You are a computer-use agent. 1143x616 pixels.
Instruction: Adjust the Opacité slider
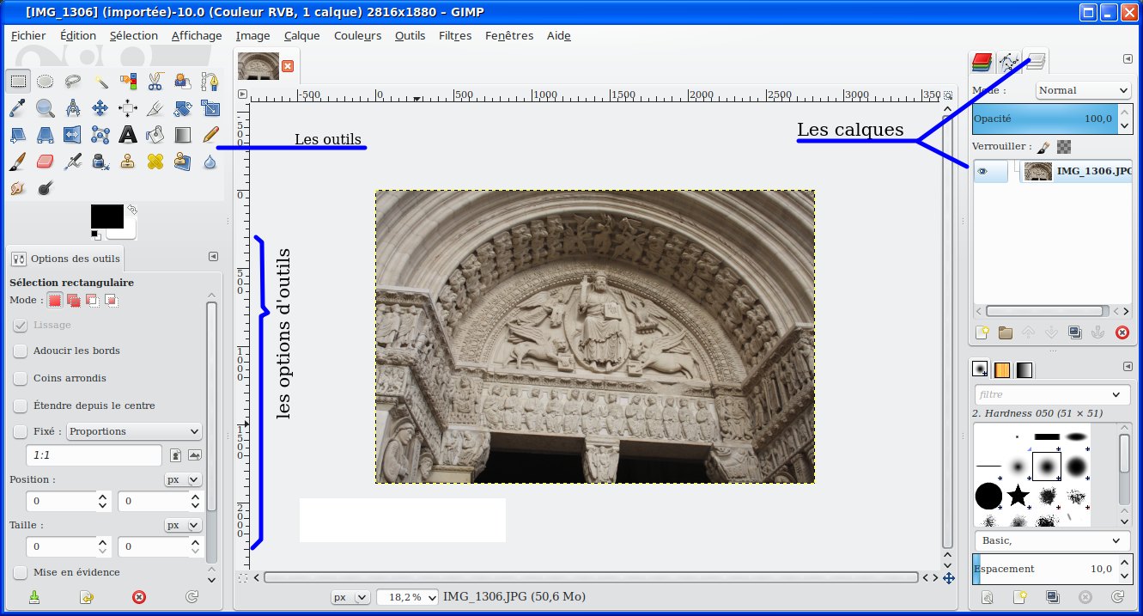[1044, 119]
